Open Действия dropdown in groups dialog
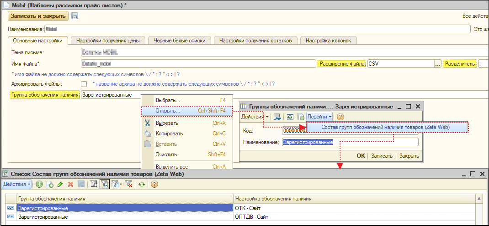The width and height of the screenshot is (489, 226). click(x=256, y=117)
